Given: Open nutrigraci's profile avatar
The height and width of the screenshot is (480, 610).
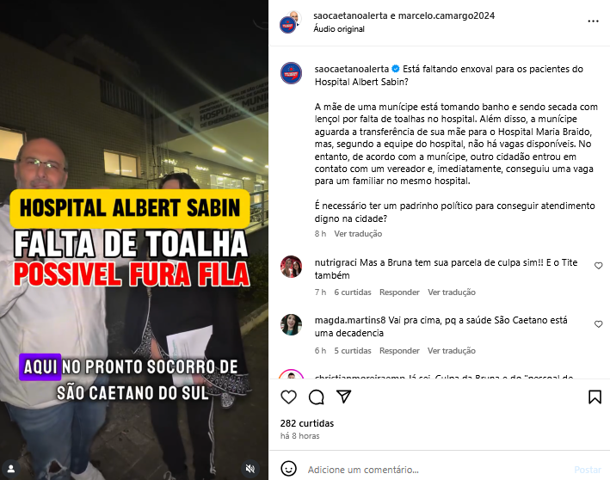Looking at the screenshot, I should pos(291,267).
